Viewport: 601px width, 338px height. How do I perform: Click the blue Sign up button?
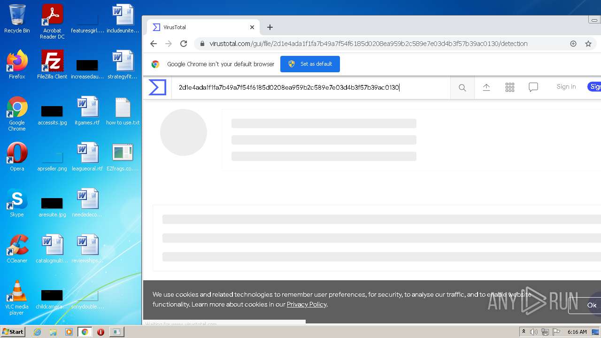(594, 87)
